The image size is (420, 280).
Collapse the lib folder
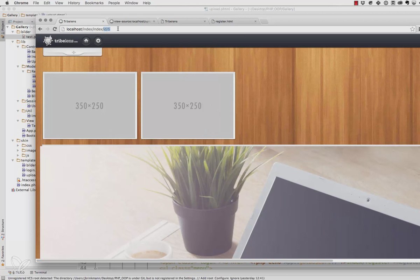(13, 42)
